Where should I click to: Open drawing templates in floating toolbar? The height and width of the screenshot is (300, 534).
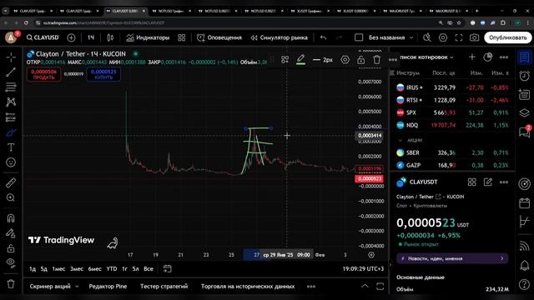285,60
